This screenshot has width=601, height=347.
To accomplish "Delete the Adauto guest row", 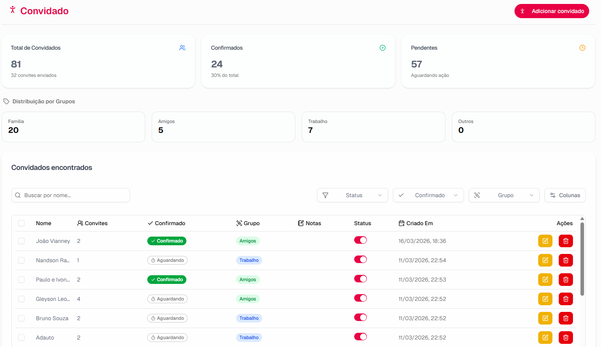I will coord(566,338).
